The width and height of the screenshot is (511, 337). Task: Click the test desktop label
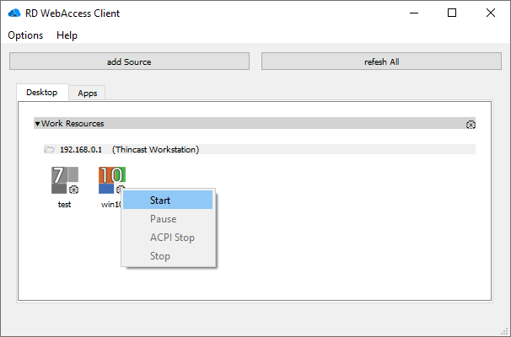coord(65,205)
